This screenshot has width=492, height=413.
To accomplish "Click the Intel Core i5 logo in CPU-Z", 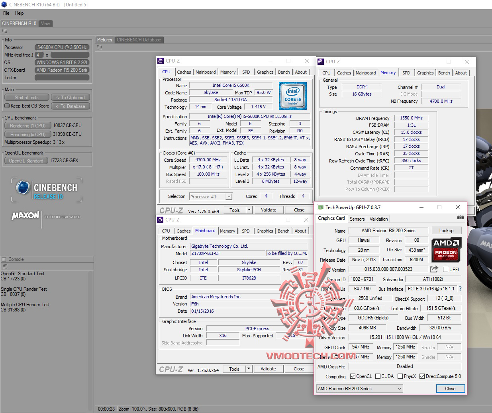I will (x=293, y=96).
